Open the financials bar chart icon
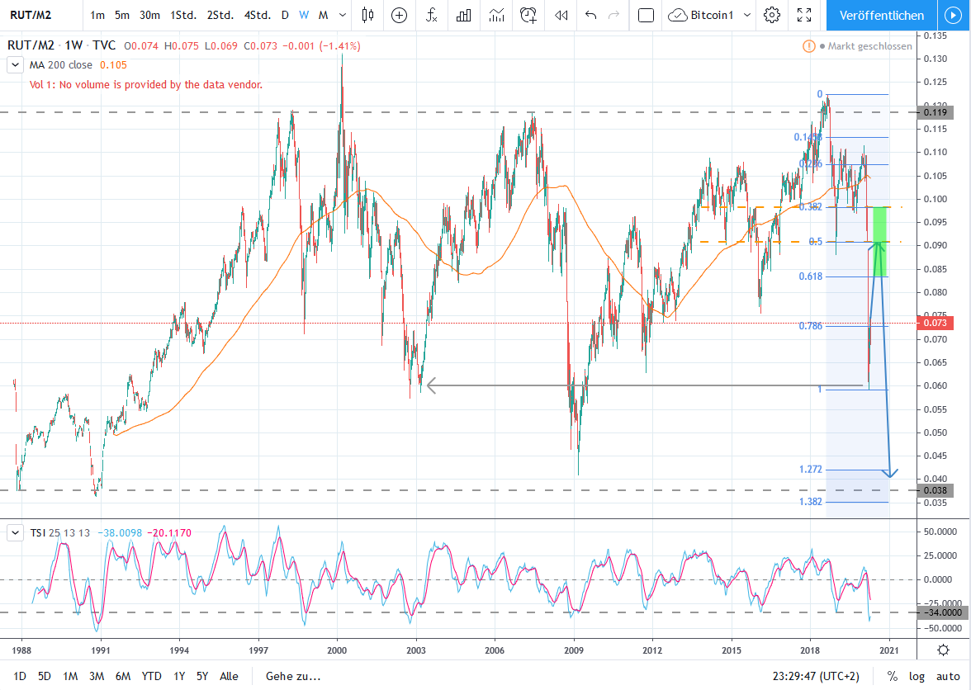 463,15
